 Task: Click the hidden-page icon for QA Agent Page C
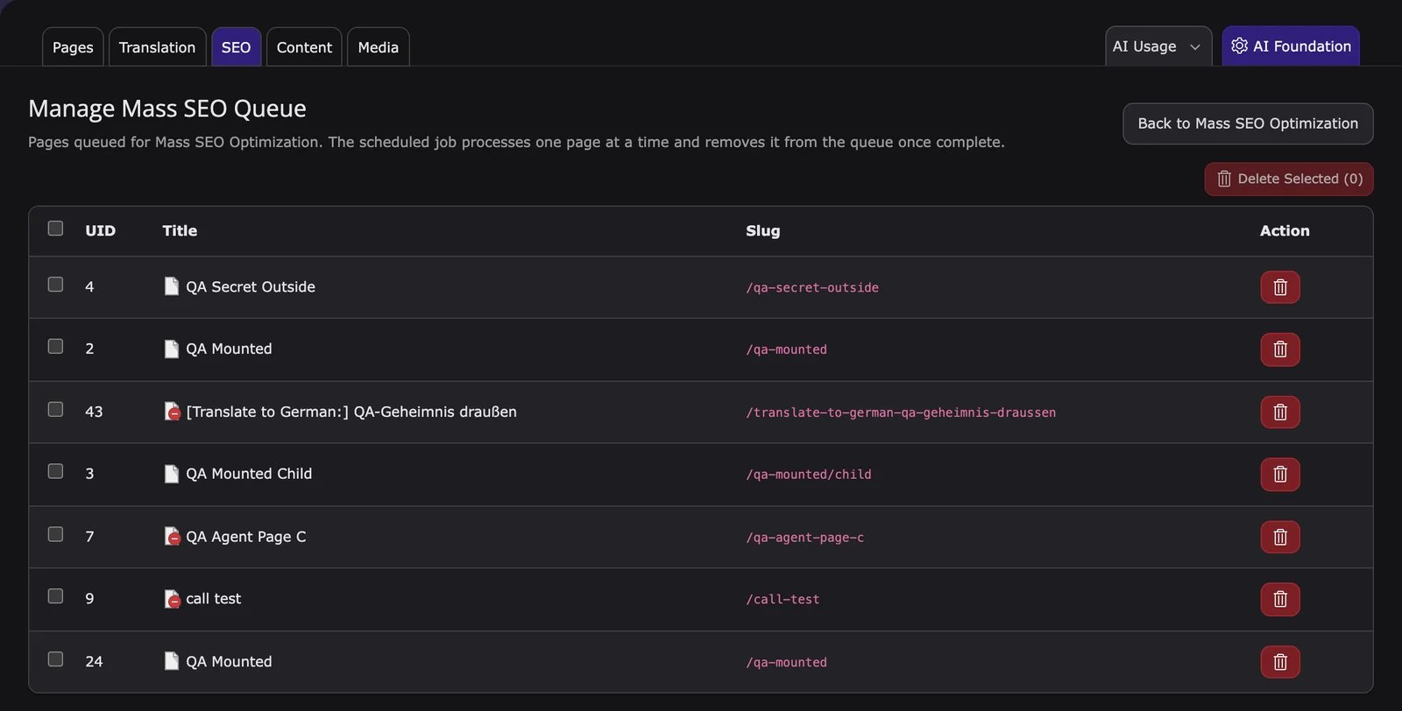(x=172, y=536)
